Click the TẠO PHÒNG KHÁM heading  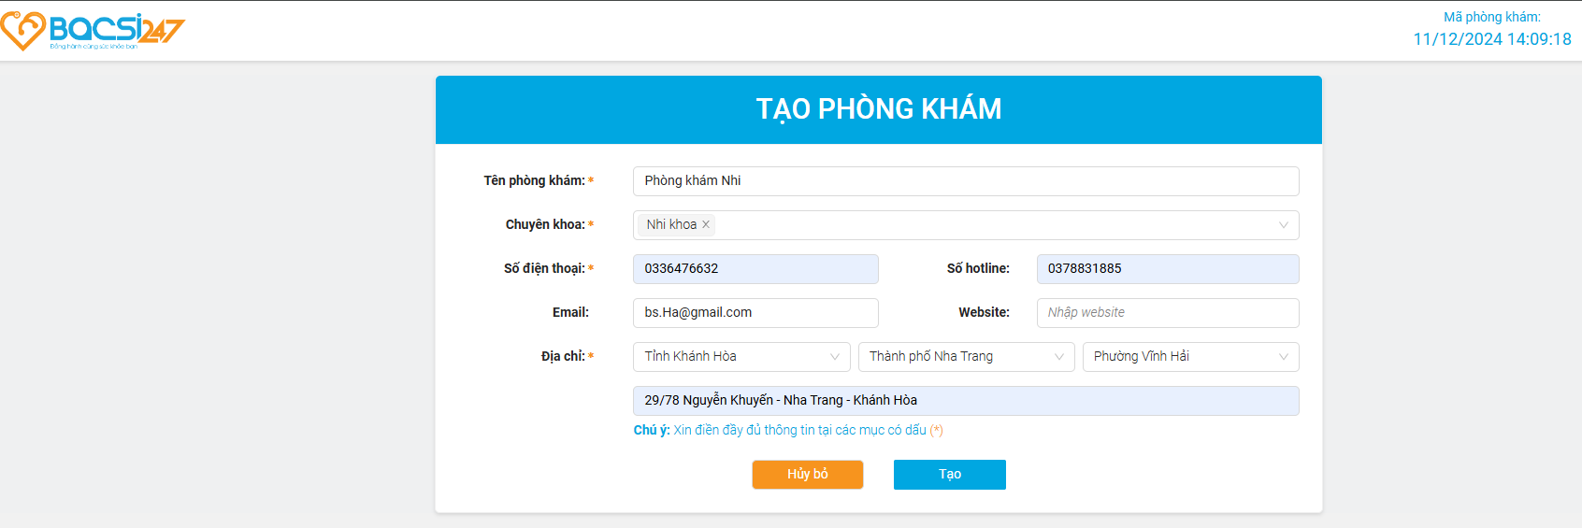(879, 109)
